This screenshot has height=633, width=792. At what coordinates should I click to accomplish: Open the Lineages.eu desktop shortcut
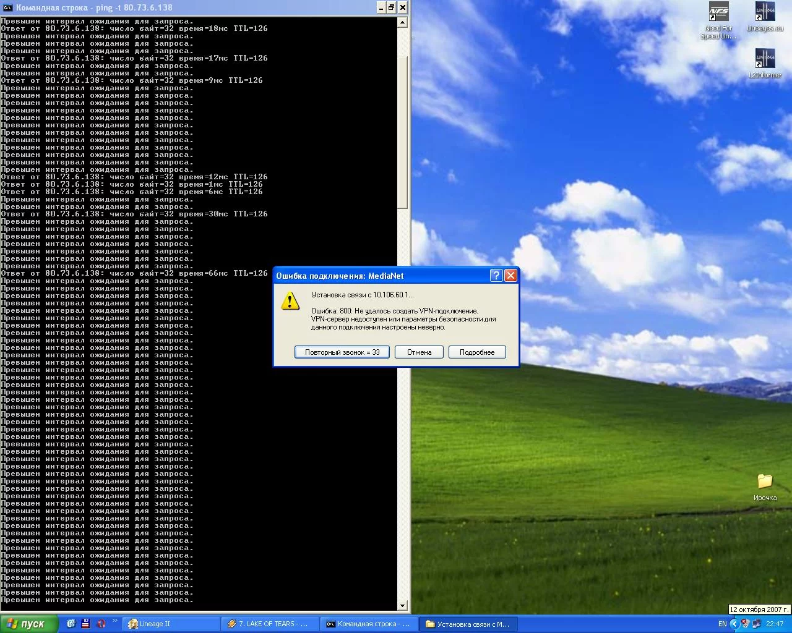pyautogui.click(x=765, y=17)
